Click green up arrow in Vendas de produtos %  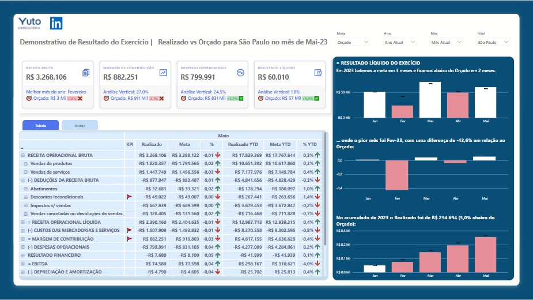[218, 163]
